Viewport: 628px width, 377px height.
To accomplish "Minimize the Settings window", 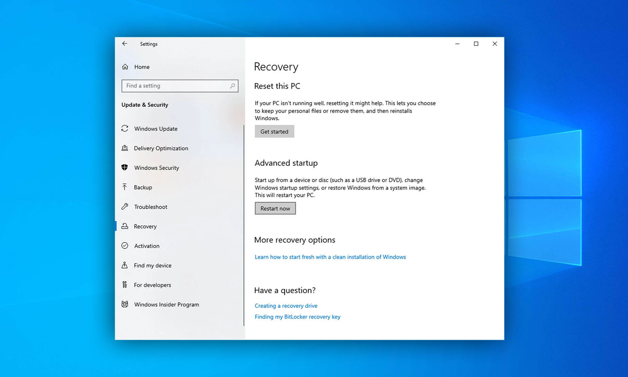I will [x=457, y=44].
